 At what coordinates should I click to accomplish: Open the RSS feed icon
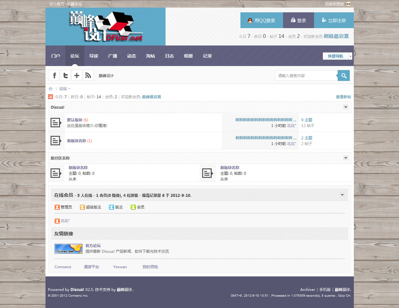coord(88,75)
